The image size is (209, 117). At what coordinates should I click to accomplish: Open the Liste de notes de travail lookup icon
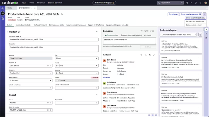click(x=97, y=88)
